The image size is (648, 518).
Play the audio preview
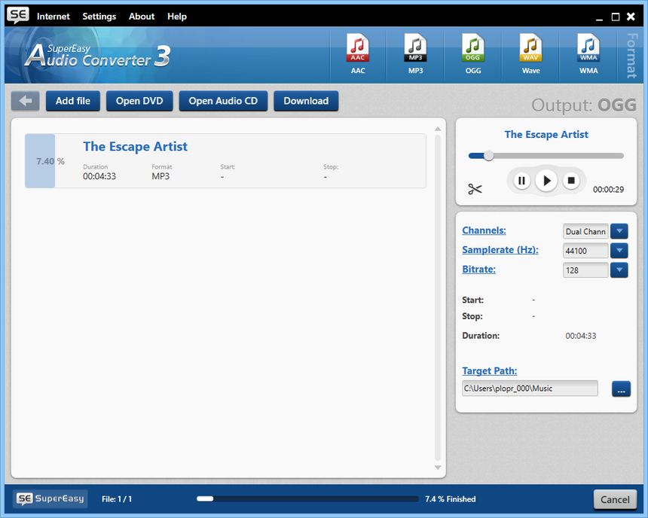point(546,181)
